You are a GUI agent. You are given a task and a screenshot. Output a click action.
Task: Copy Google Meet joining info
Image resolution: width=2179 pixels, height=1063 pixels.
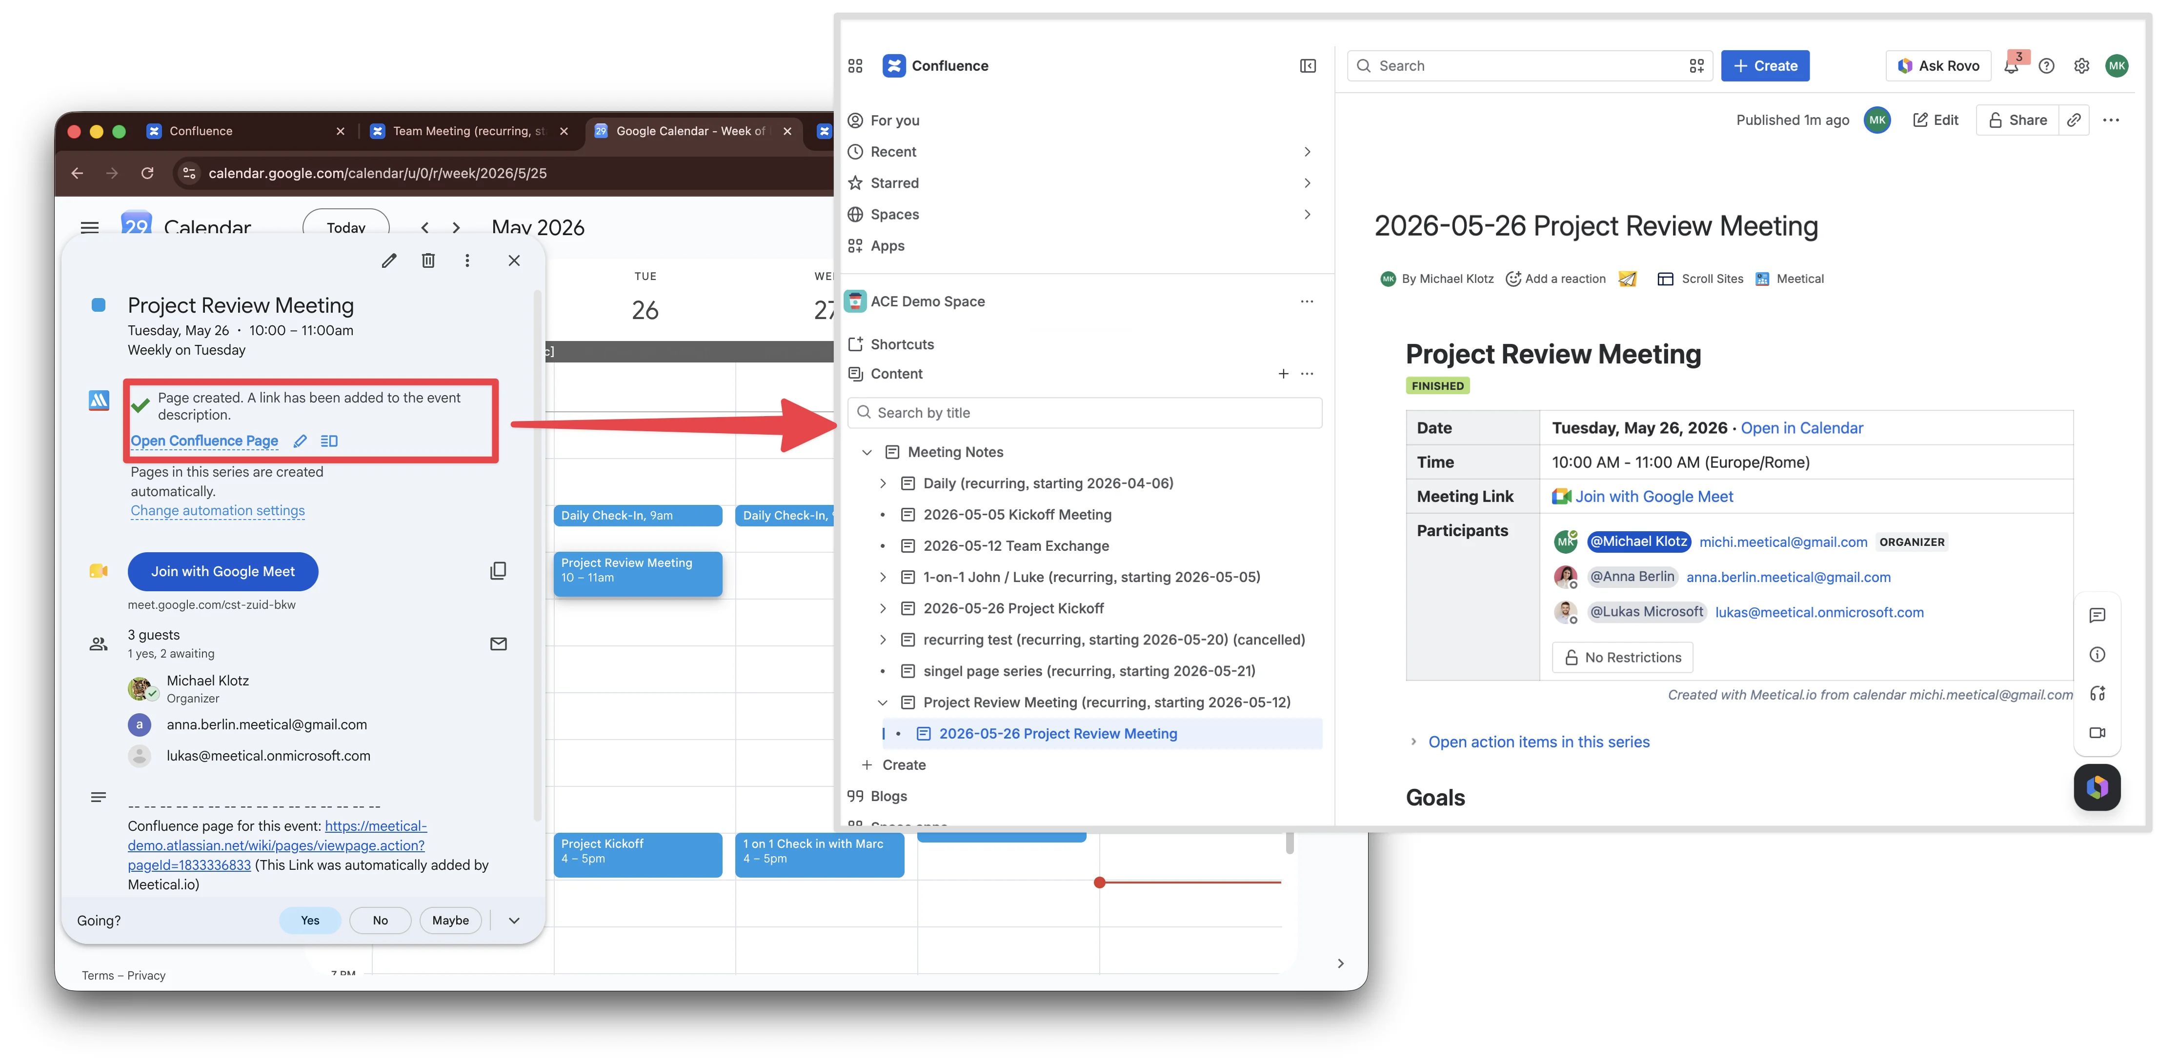tap(498, 571)
